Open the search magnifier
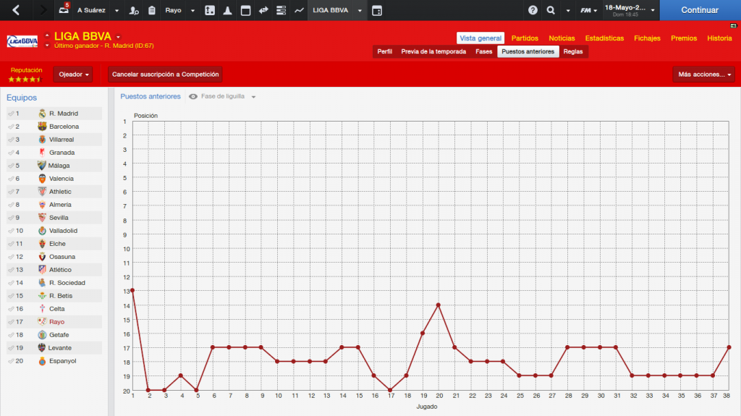741x416 pixels. [x=551, y=10]
